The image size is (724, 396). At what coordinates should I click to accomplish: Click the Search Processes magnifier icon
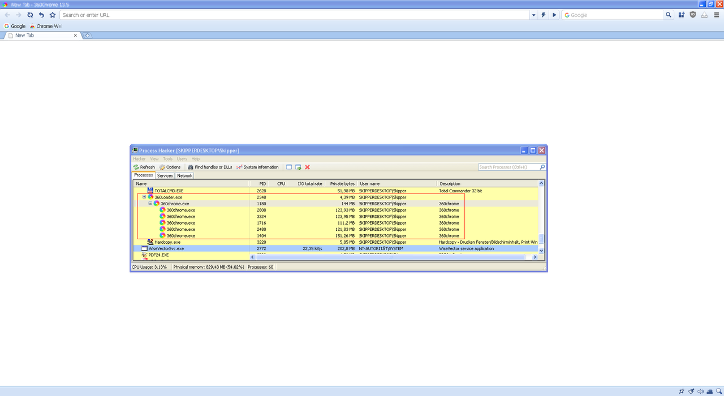(542, 167)
